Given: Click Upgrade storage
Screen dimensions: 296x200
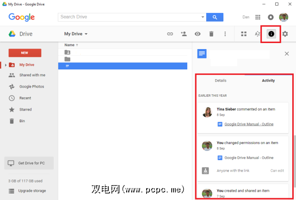Looking at the screenshot, I should click(x=32, y=191).
